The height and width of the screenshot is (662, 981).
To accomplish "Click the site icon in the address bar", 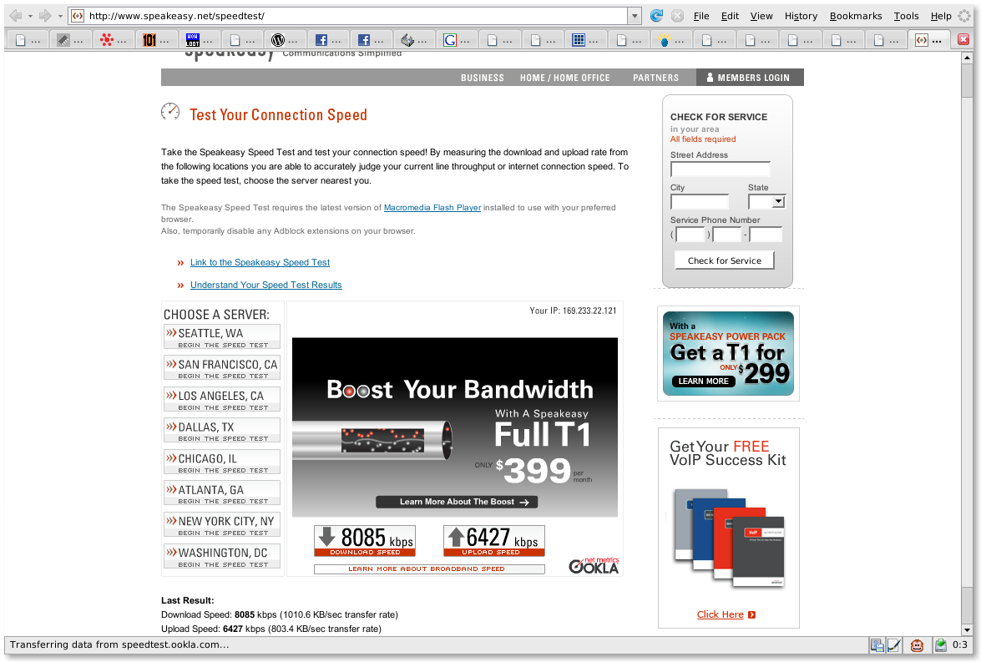I will tap(78, 16).
